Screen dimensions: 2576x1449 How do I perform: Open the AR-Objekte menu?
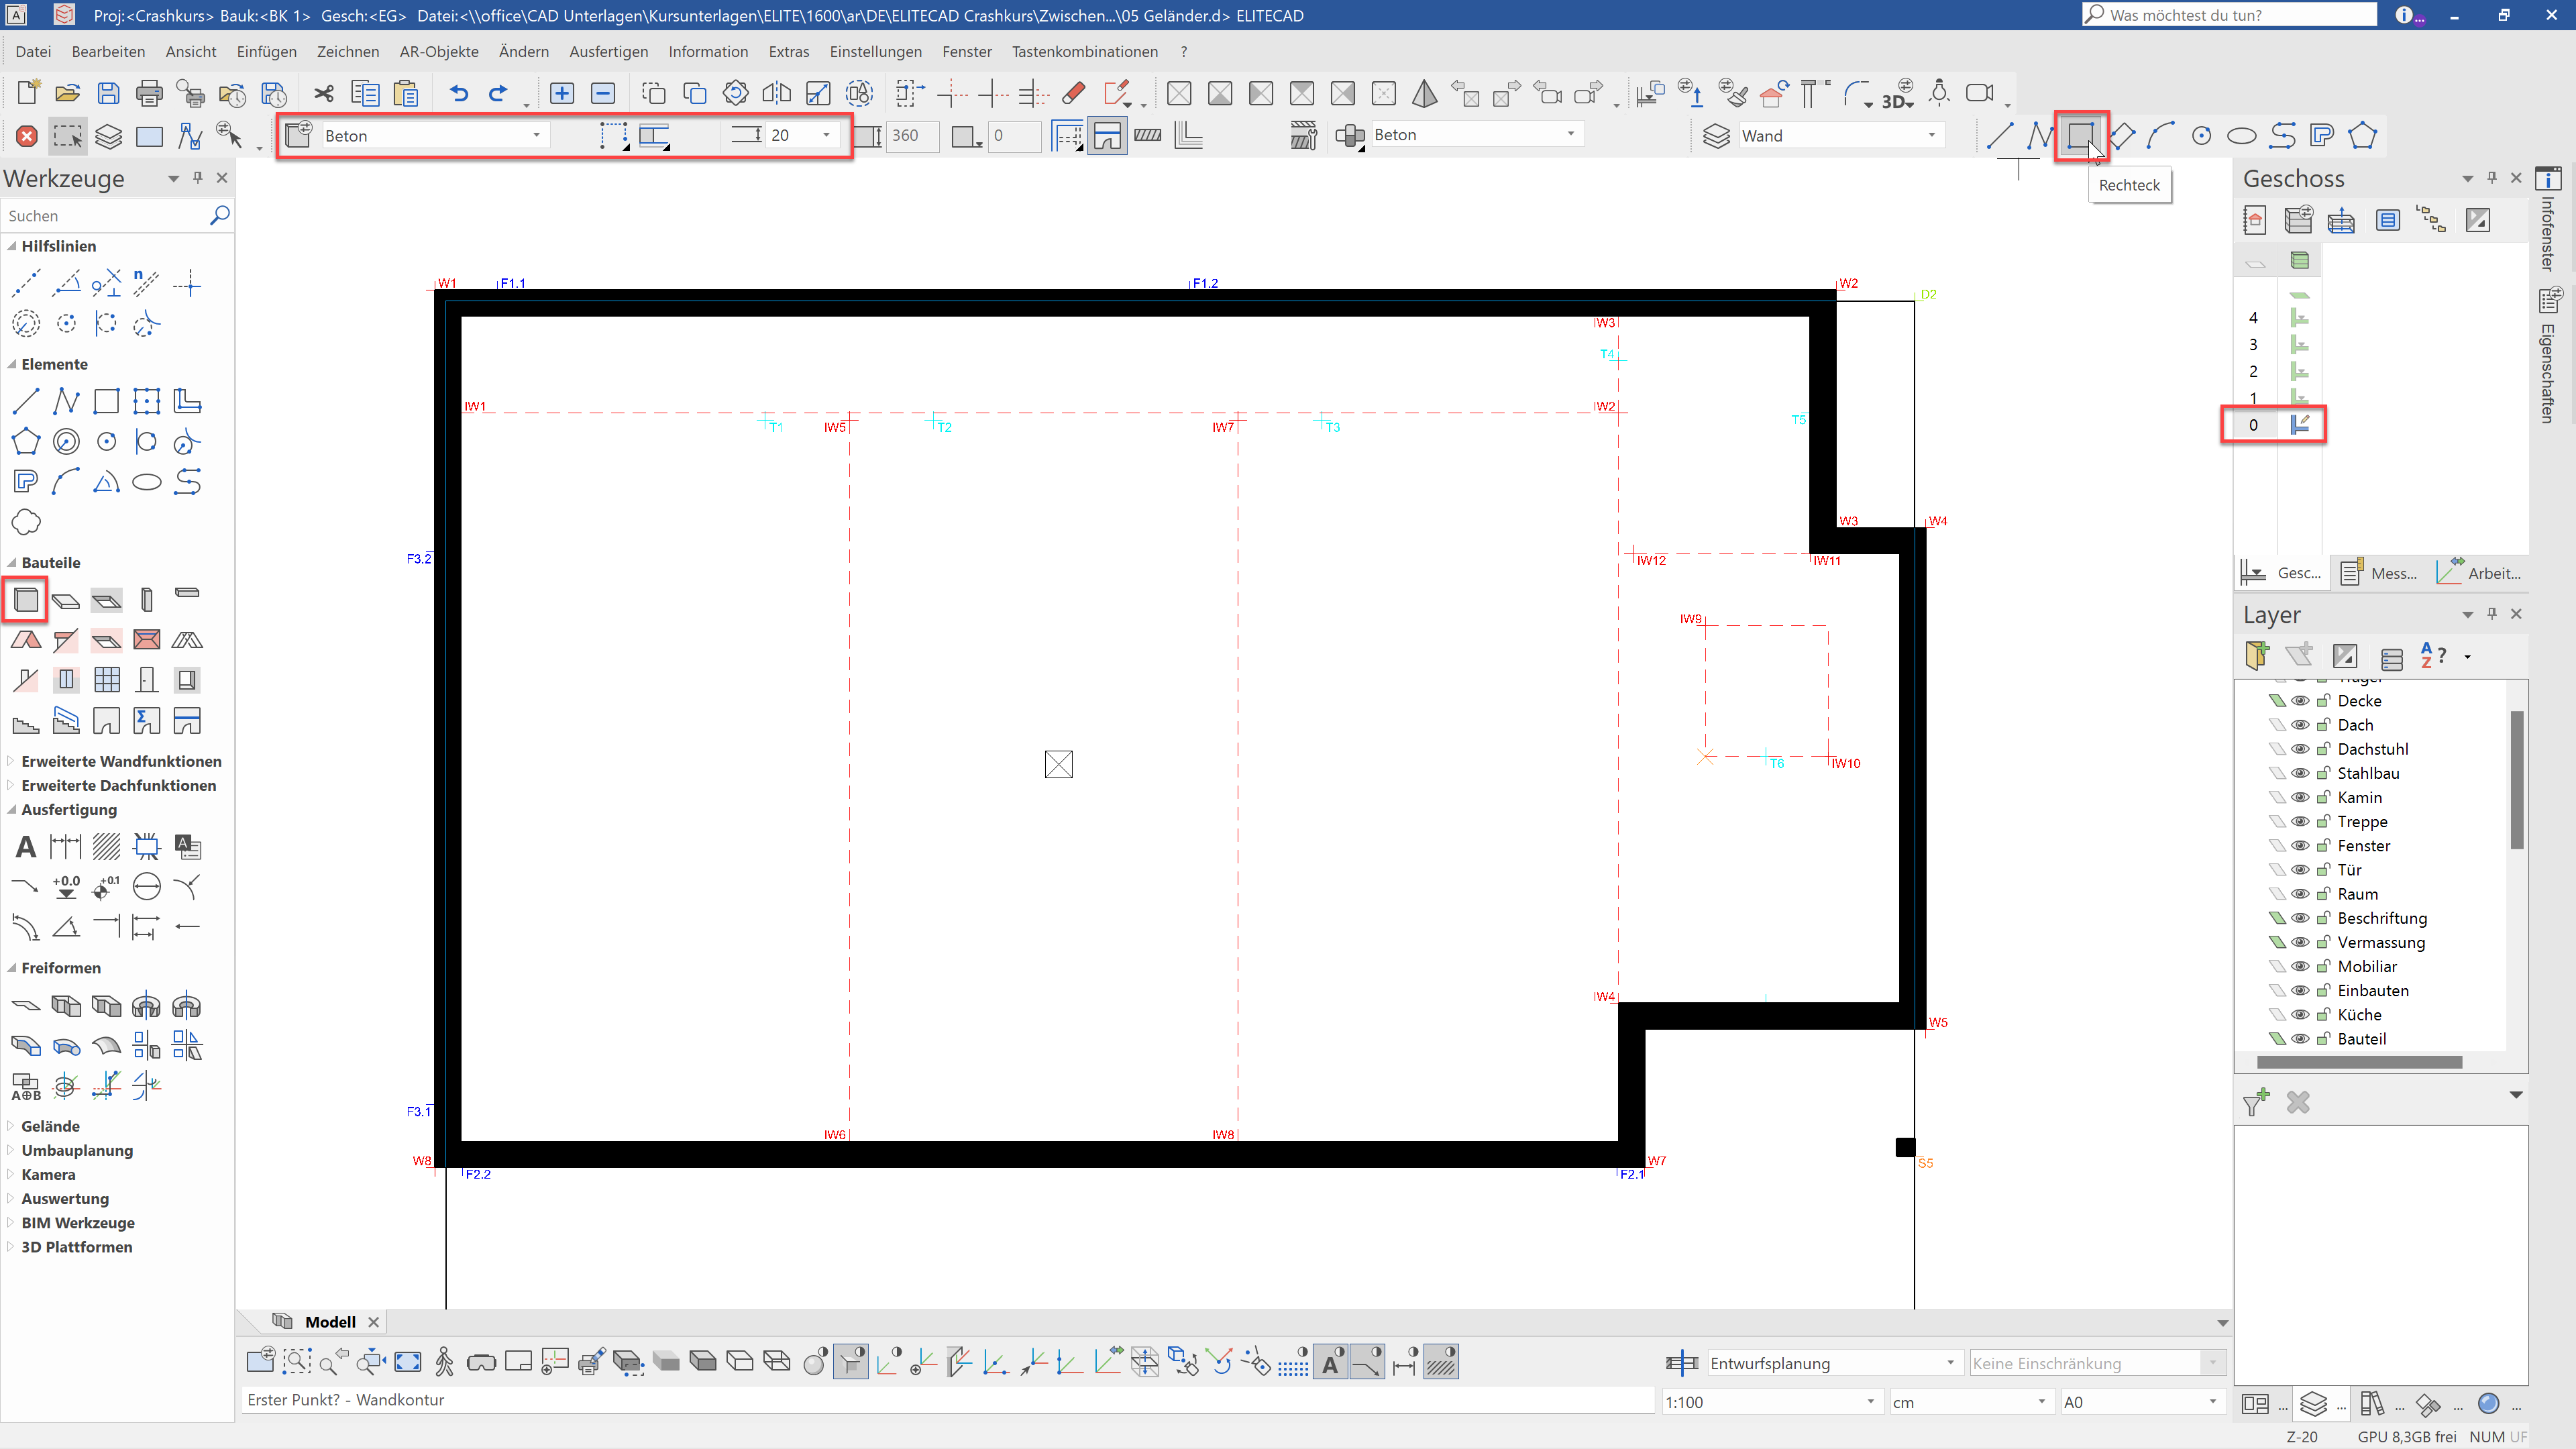[x=438, y=51]
